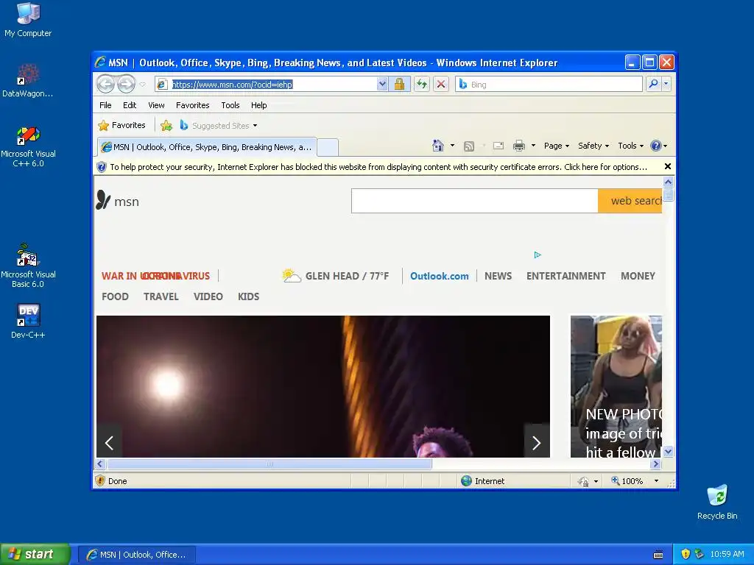This screenshot has height=565, width=754.
Task: Open the File menu
Action: point(105,105)
